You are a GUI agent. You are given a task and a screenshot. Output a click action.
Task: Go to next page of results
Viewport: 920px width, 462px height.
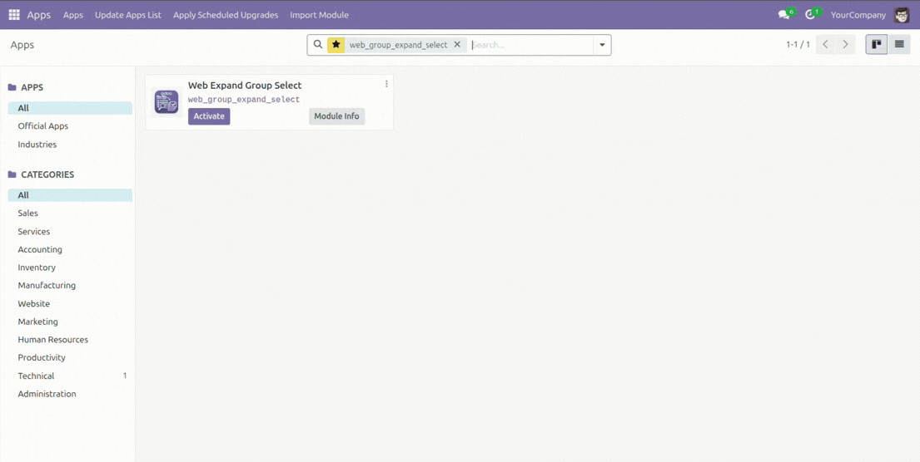click(845, 45)
